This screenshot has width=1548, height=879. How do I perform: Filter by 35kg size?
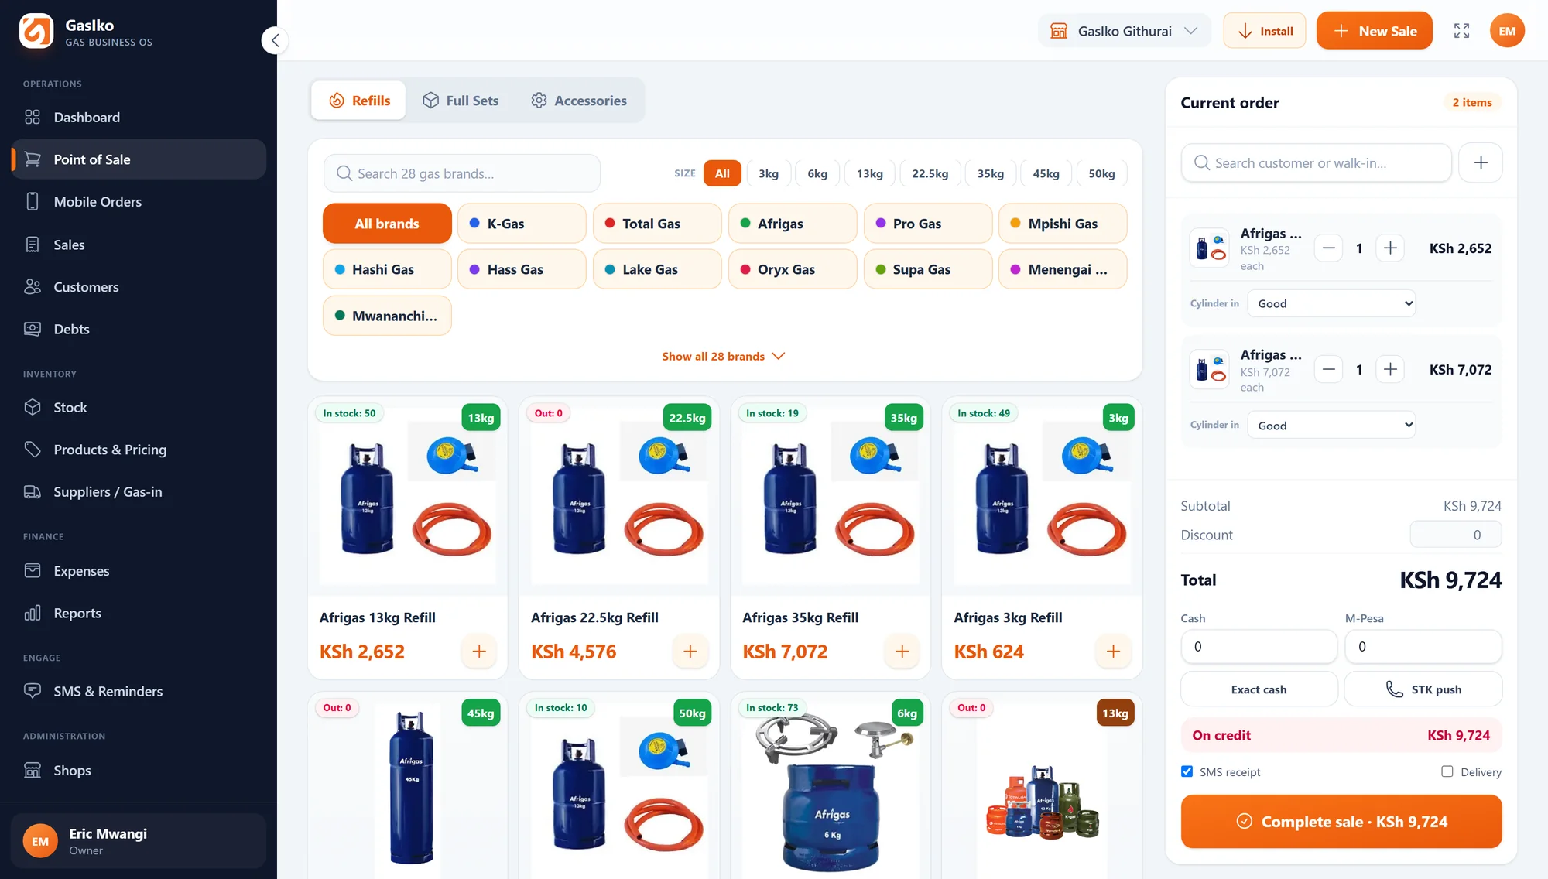pos(991,173)
